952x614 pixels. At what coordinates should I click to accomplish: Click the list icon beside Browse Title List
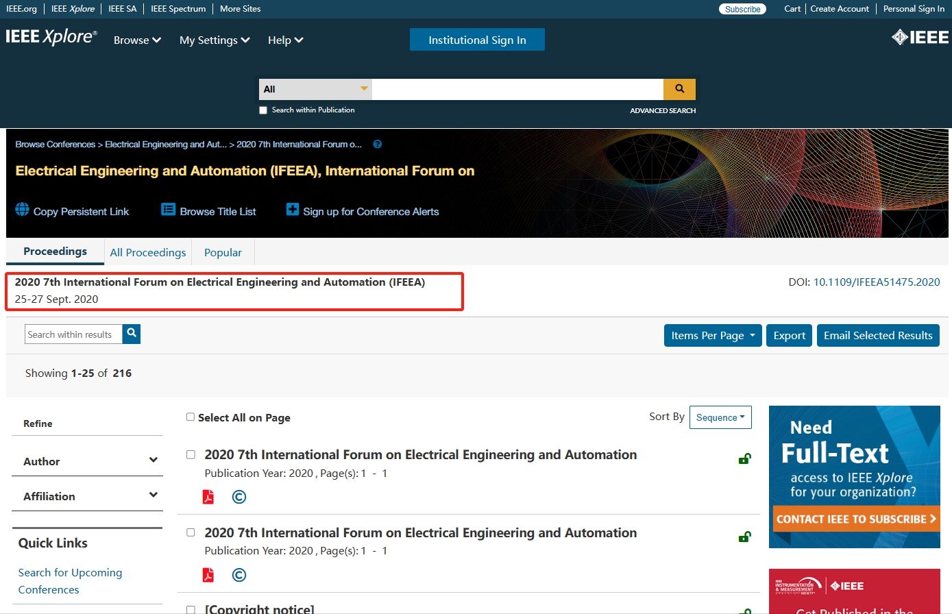[x=168, y=209]
